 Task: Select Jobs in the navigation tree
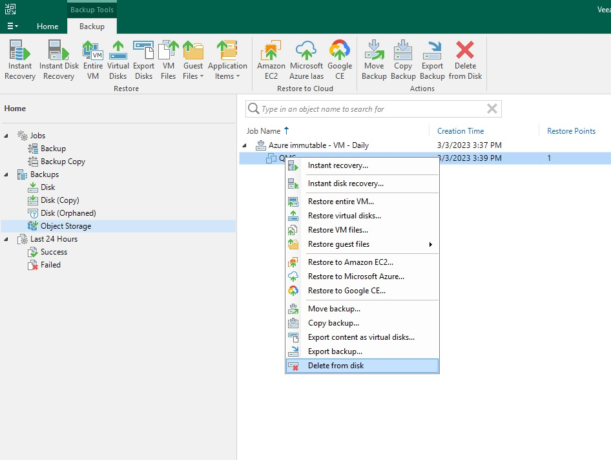[37, 136]
